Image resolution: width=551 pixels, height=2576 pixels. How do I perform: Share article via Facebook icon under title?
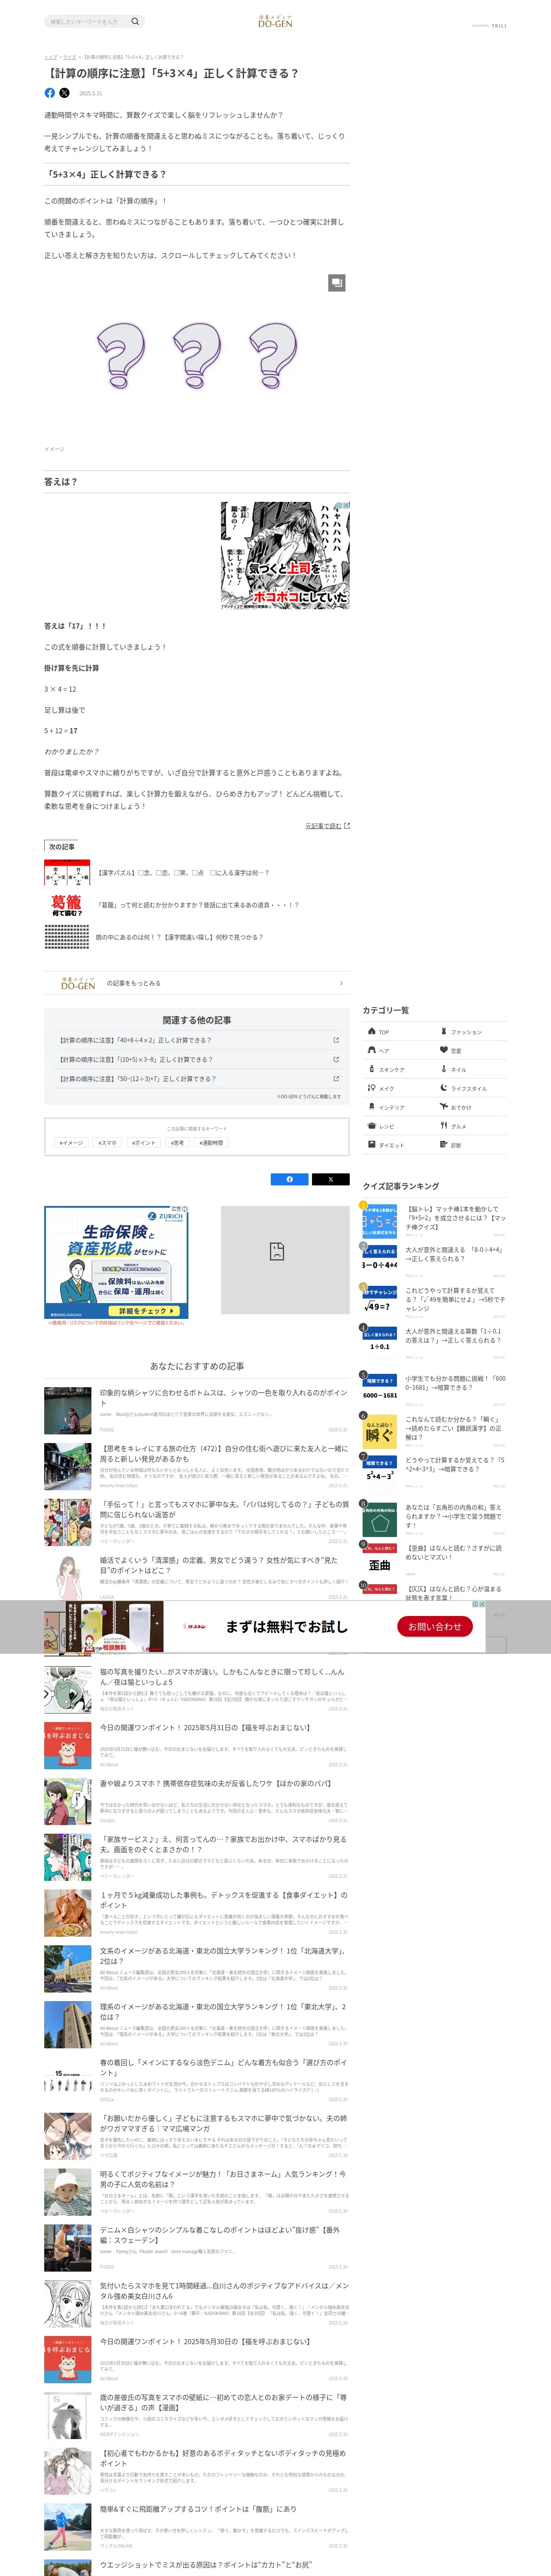[50, 93]
